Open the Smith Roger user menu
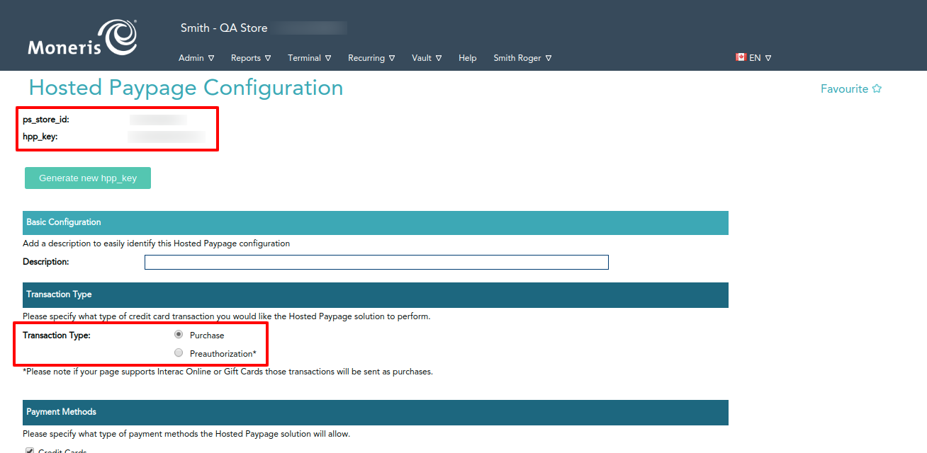 [x=522, y=58]
